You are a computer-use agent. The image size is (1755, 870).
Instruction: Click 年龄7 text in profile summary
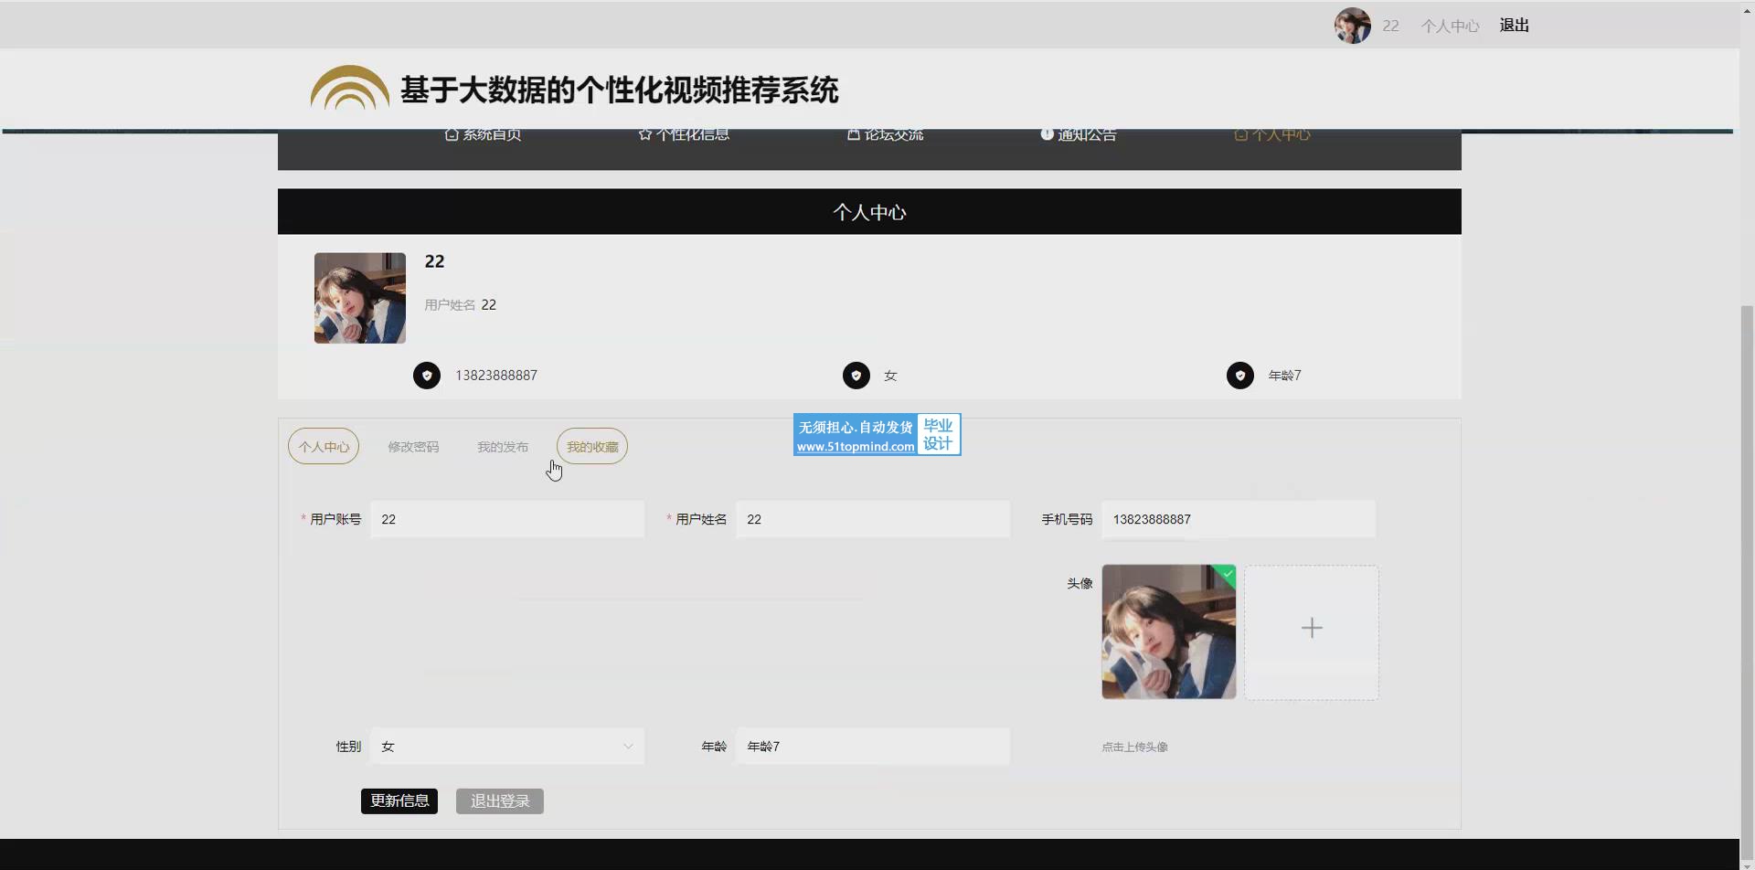1284,376
